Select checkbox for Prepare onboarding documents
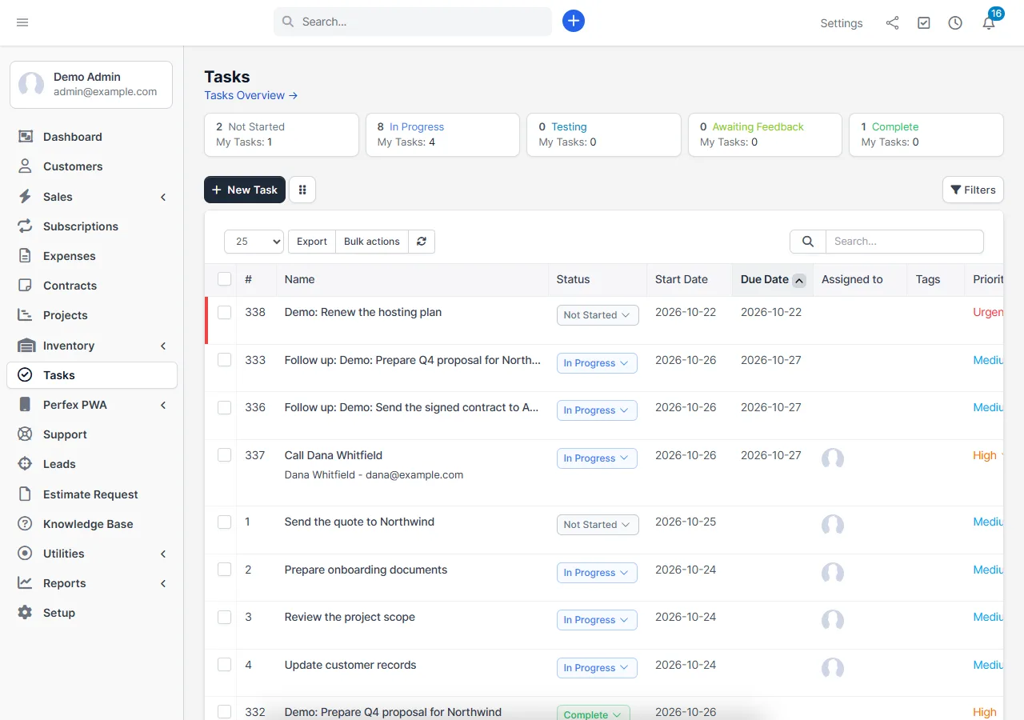 [225, 570]
